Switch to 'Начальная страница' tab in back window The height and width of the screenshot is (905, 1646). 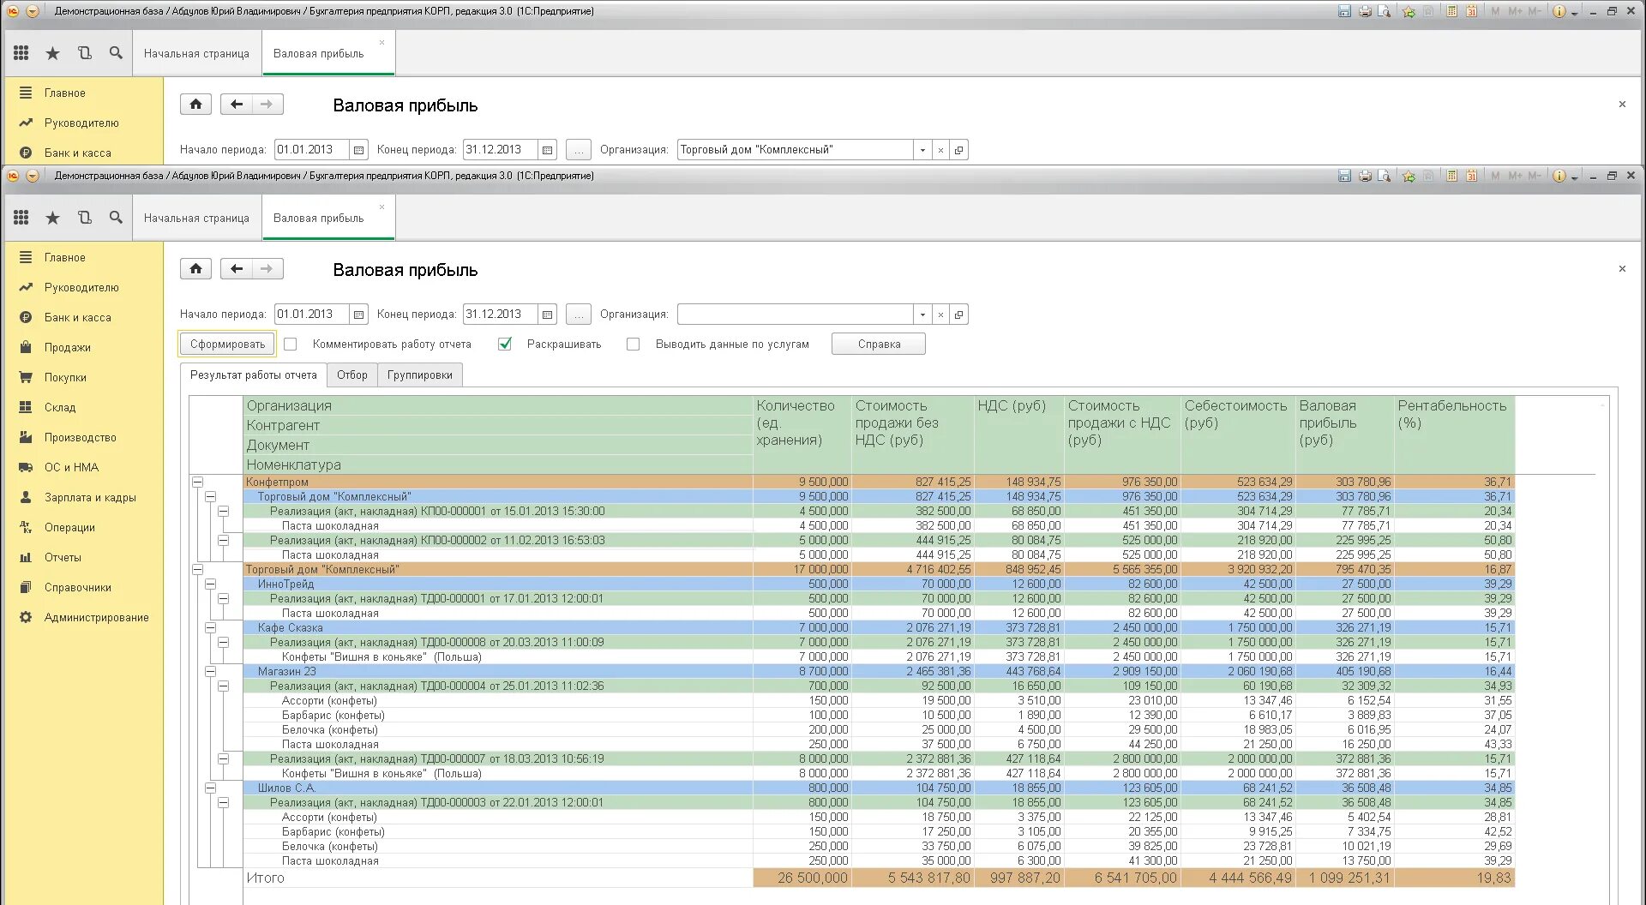tap(196, 53)
